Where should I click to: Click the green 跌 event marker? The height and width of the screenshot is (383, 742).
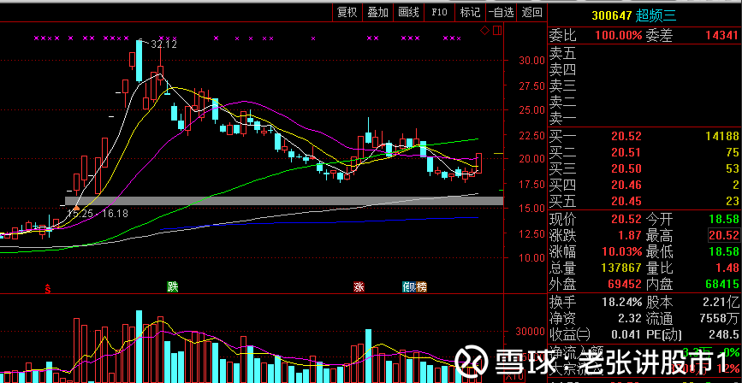coord(173,288)
